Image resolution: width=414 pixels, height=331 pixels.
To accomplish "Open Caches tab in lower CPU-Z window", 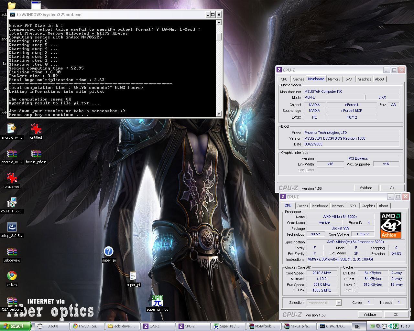I will (x=302, y=206).
